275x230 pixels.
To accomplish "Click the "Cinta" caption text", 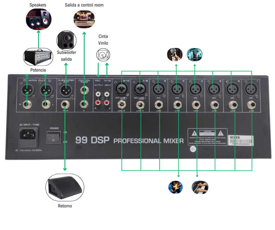I will (103, 36).
